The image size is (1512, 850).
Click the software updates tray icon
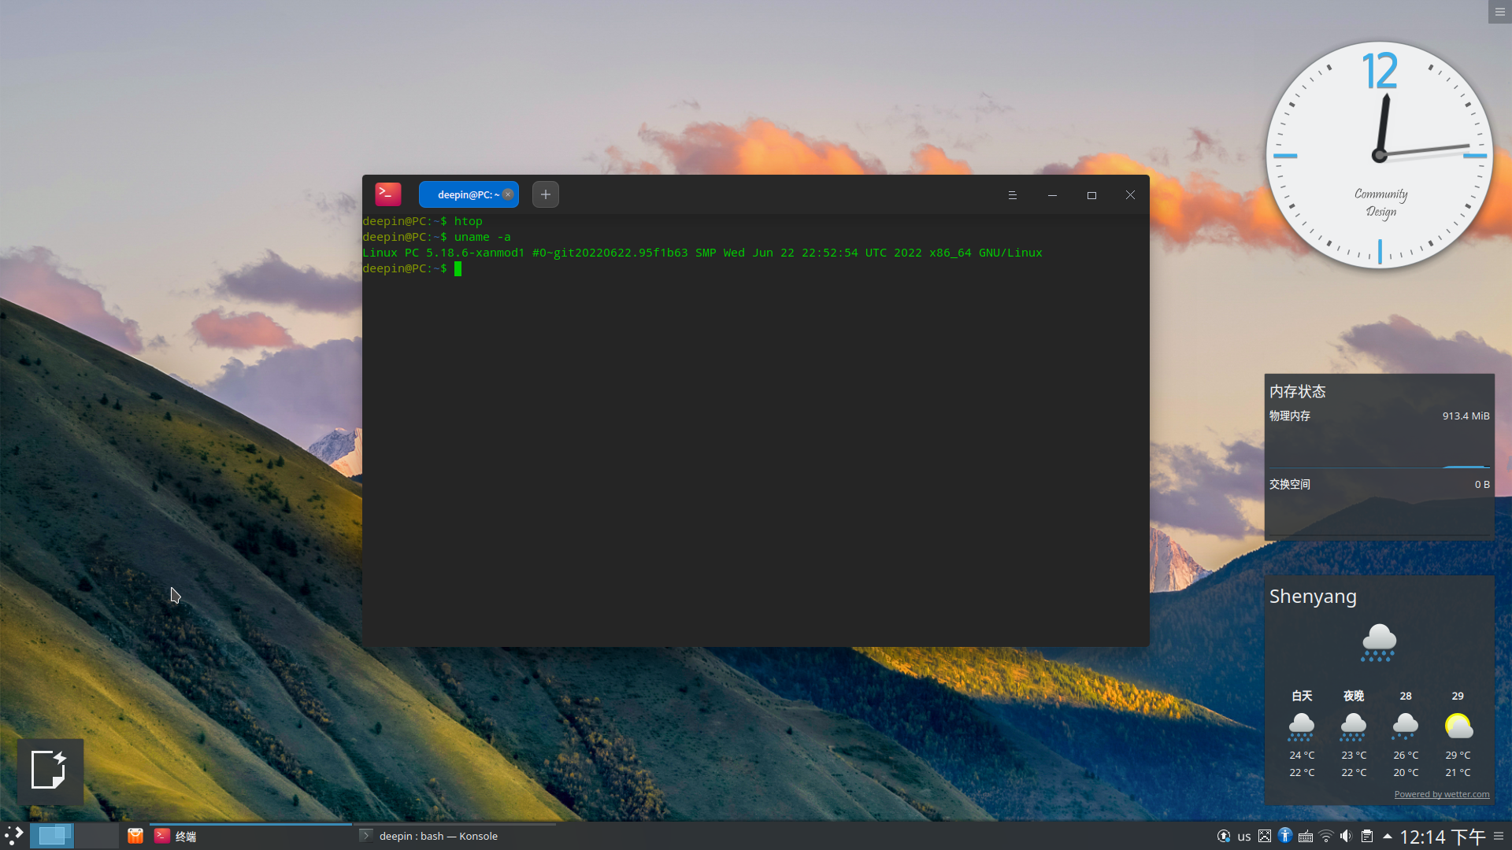(1224, 836)
